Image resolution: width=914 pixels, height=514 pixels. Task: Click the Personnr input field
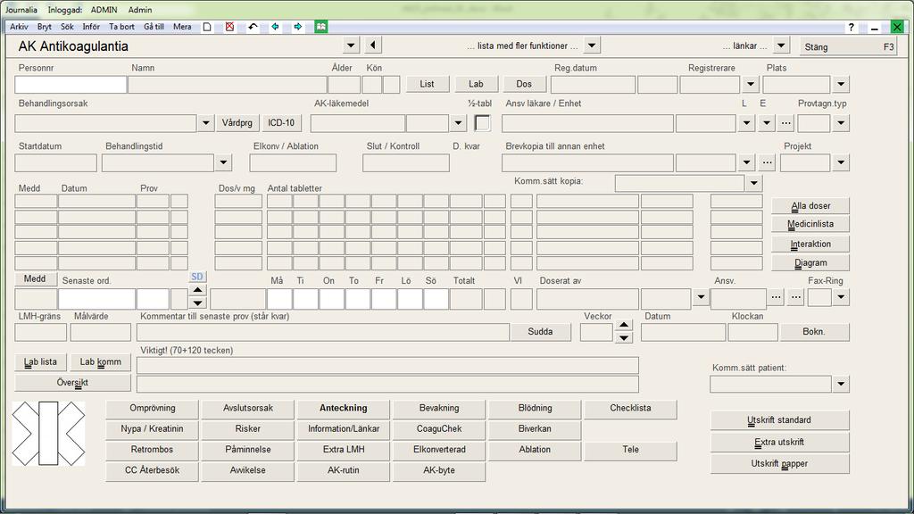coord(71,85)
